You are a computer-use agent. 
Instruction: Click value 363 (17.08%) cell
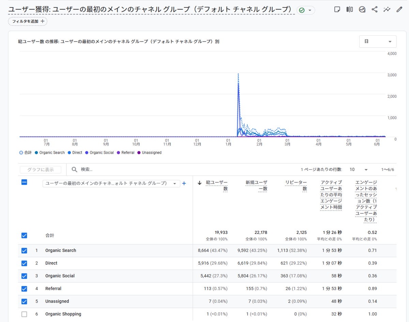pyautogui.click(x=293, y=276)
